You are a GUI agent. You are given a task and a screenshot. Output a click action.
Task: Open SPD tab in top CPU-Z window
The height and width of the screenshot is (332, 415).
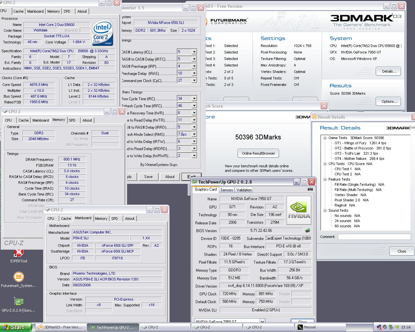coord(67,11)
